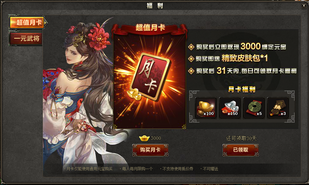The height and width of the screenshot is (185, 309).
Task: Open the gold ingot x100 reward icon
Action: 206,108
